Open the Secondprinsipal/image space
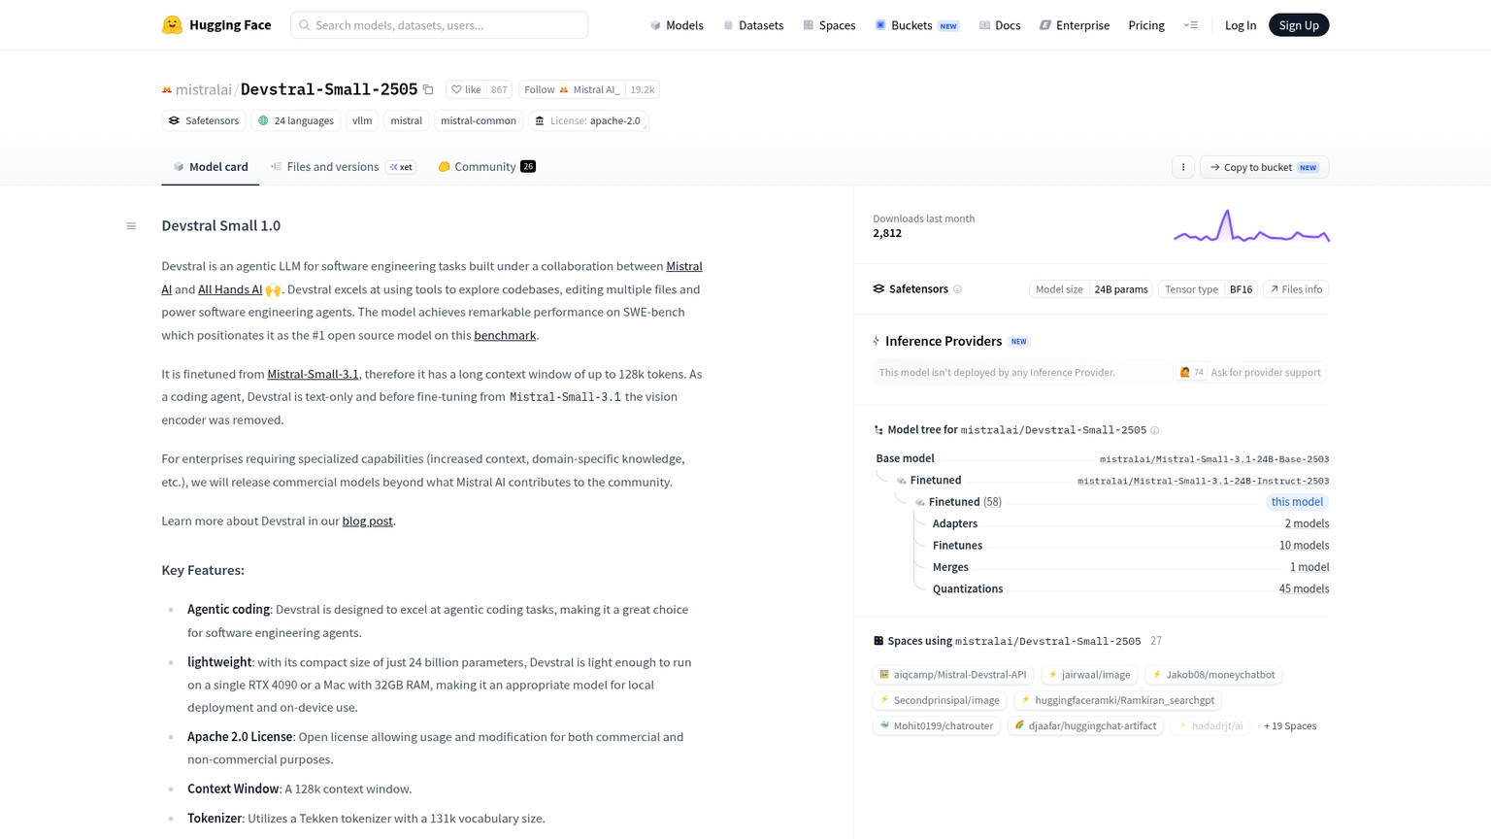Image resolution: width=1491 pixels, height=839 pixels. pos(940,700)
